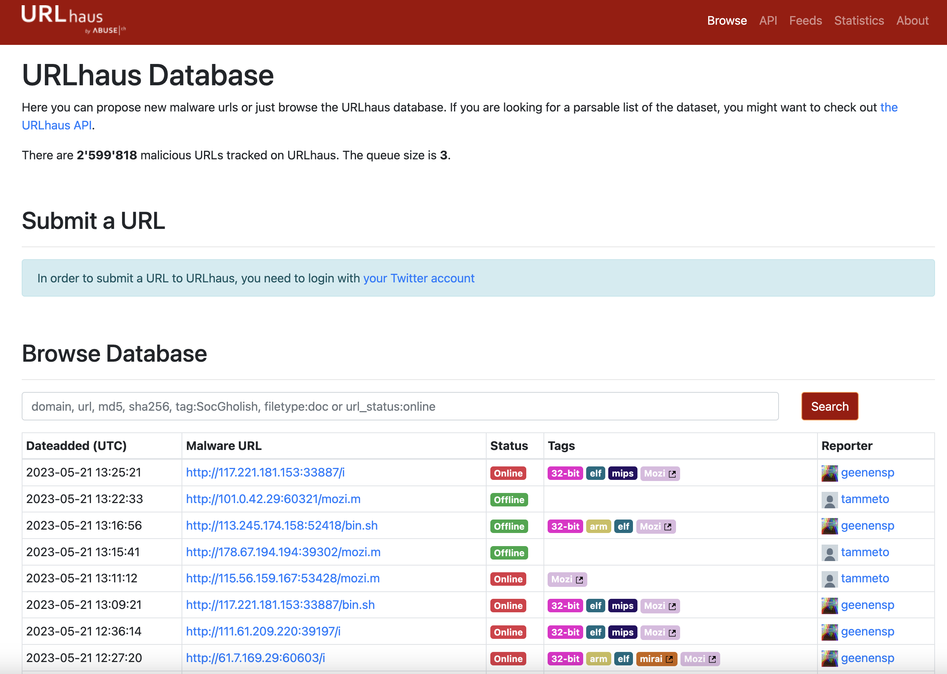Click the arm tag in the 13:16:56 row
Screen dimensions: 947x674
coord(599,527)
